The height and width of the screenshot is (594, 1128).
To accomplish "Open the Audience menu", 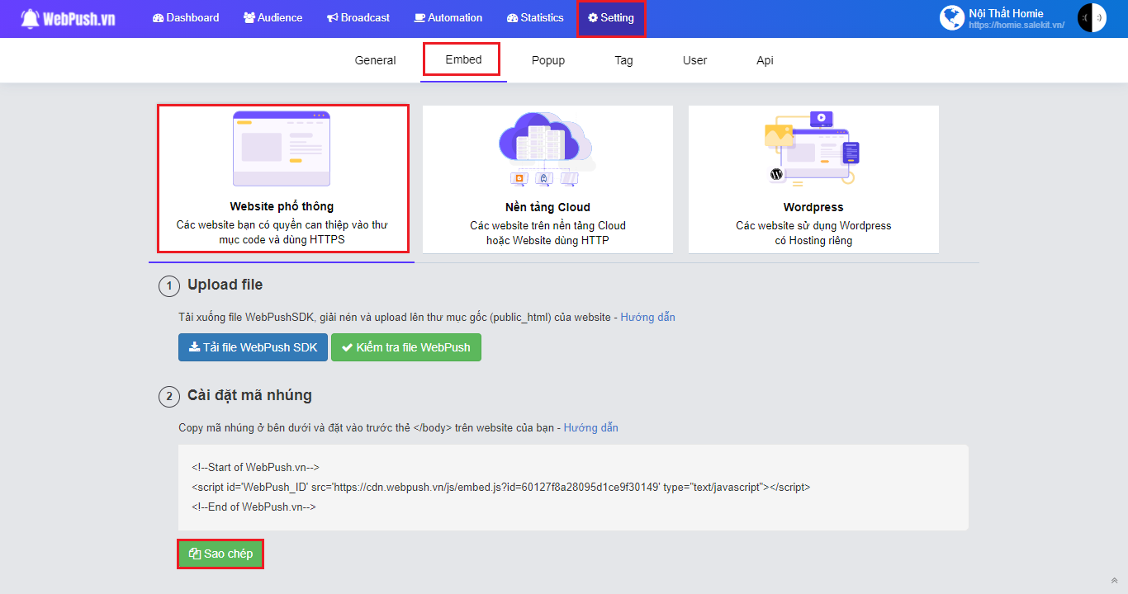I will coord(273,17).
